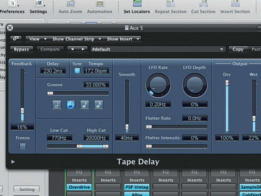Click the High Cut 20000Hz value field

coord(96,138)
